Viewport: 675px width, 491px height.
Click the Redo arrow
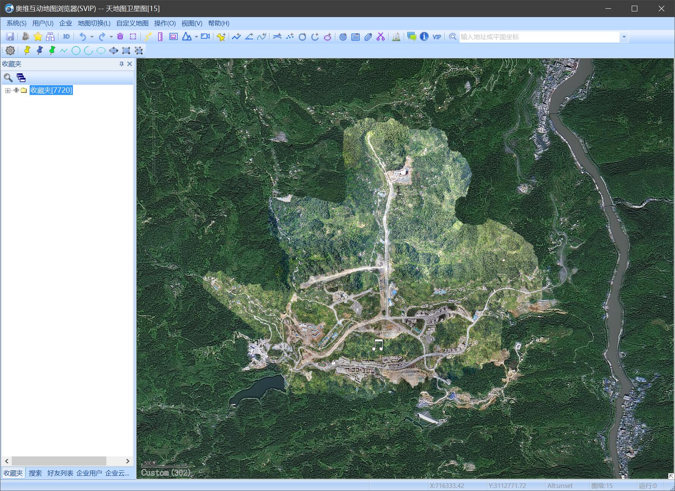tap(102, 36)
